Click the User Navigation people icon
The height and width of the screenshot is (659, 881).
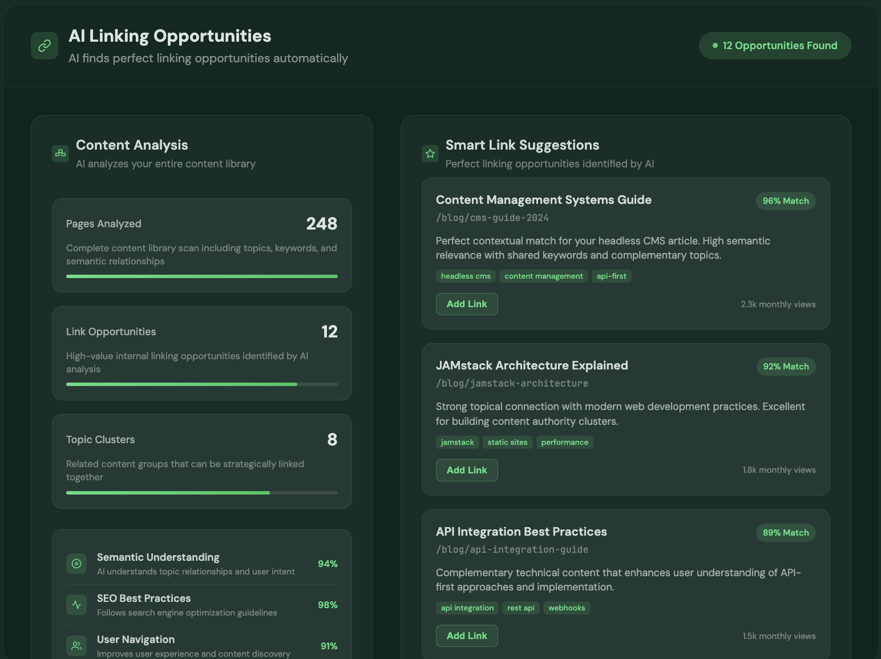(76, 646)
